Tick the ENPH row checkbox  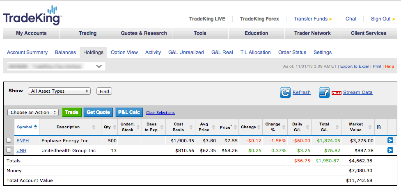pyautogui.click(x=9, y=141)
